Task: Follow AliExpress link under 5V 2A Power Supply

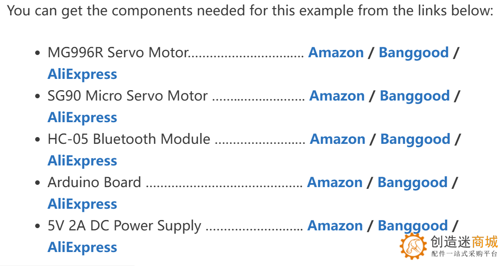Action: coord(82,248)
